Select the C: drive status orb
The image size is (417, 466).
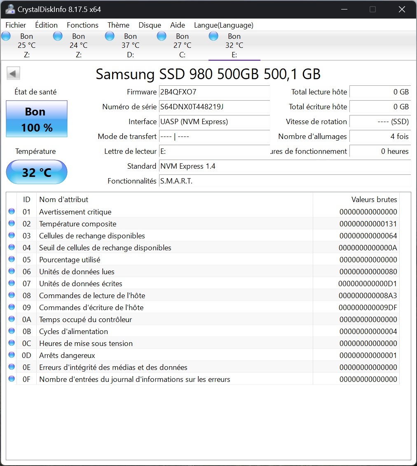pyautogui.click(x=162, y=36)
